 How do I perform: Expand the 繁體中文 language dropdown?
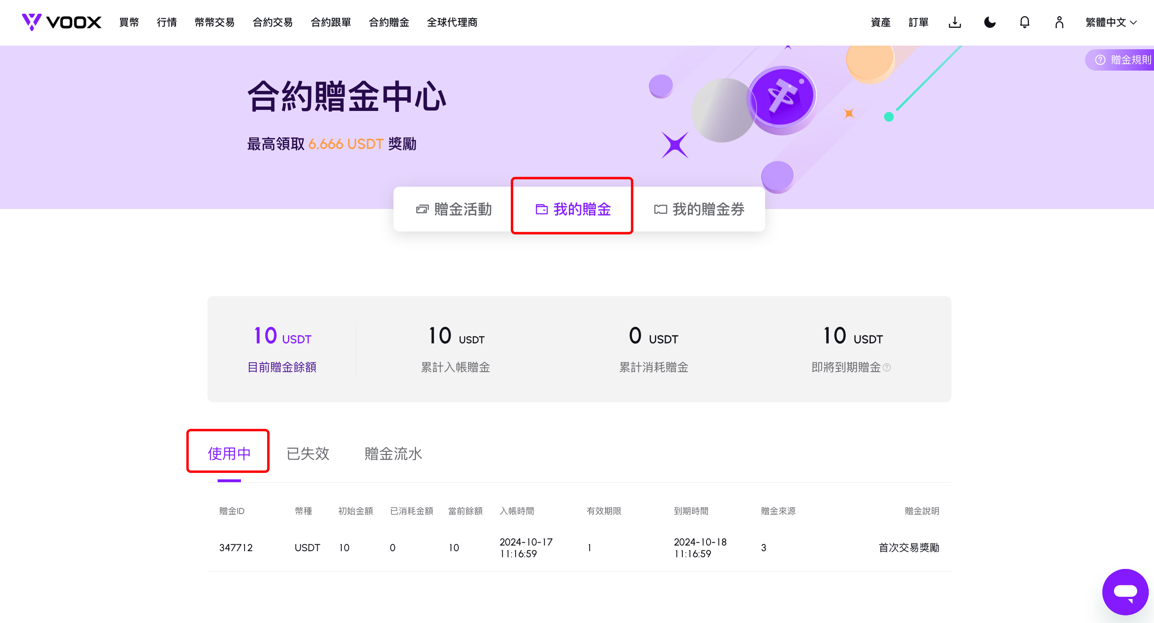(1110, 22)
